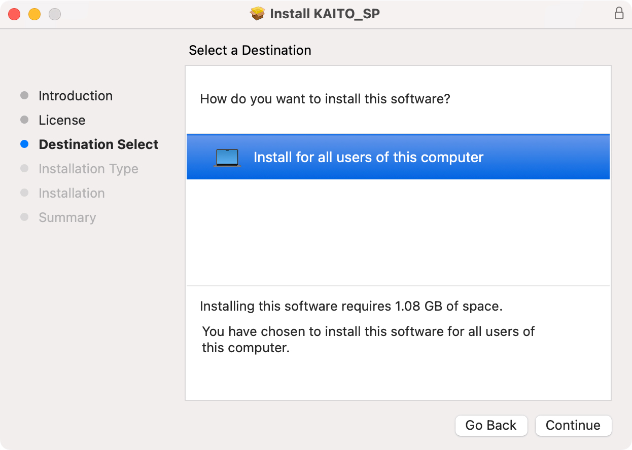Screen dimensions: 632x450
Task: Click the Continue button
Action: (x=573, y=425)
